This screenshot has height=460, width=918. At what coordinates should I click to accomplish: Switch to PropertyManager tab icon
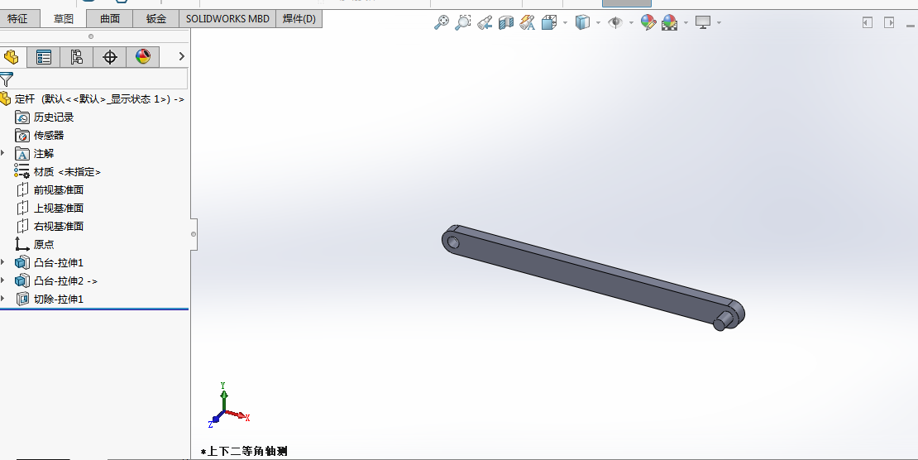(x=43, y=57)
